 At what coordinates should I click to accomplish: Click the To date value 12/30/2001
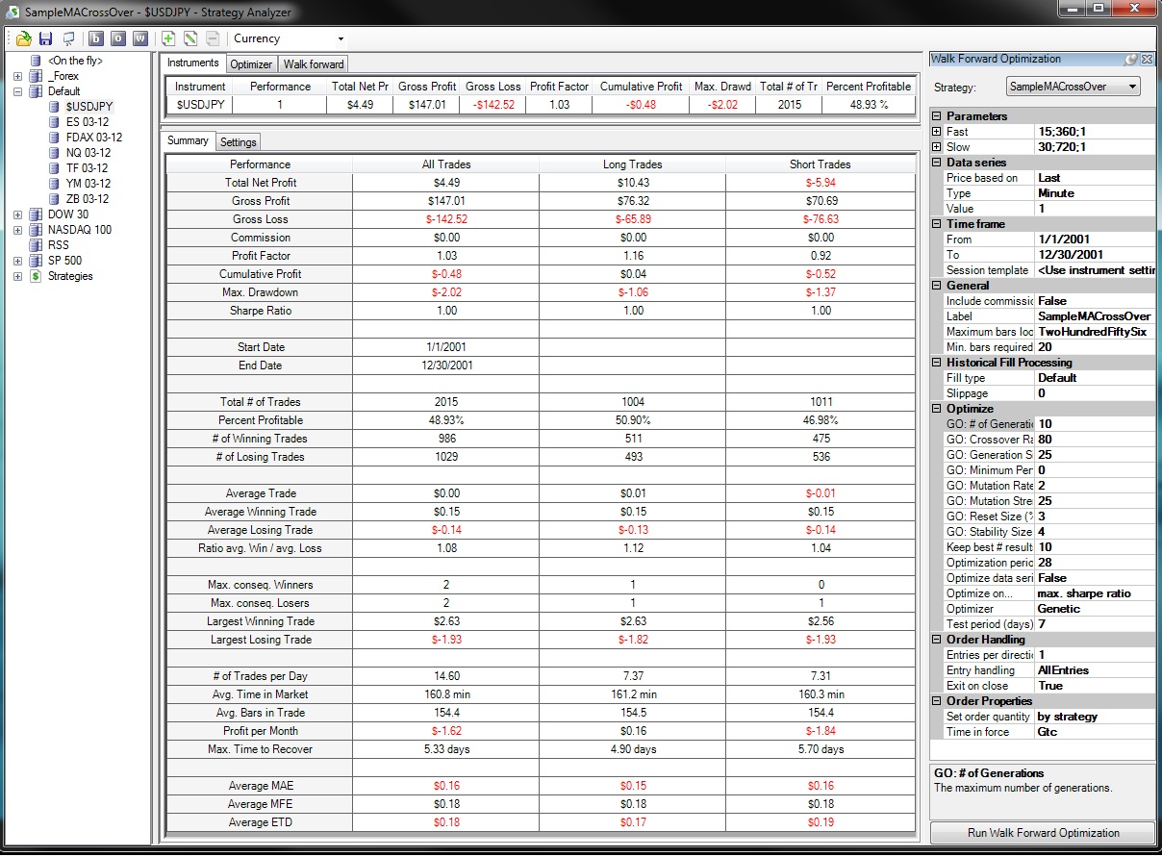point(1095,255)
